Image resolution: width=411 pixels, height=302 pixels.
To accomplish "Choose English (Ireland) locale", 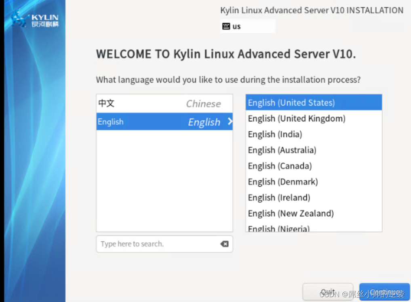I will (314, 198).
